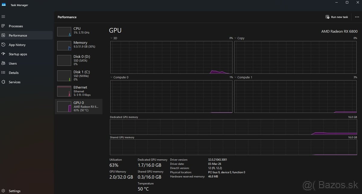Click the Performance sidebar icon
362x194 pixels.
3,35
